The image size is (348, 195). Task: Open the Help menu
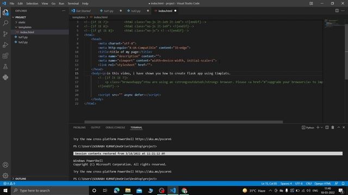[85, 4]
